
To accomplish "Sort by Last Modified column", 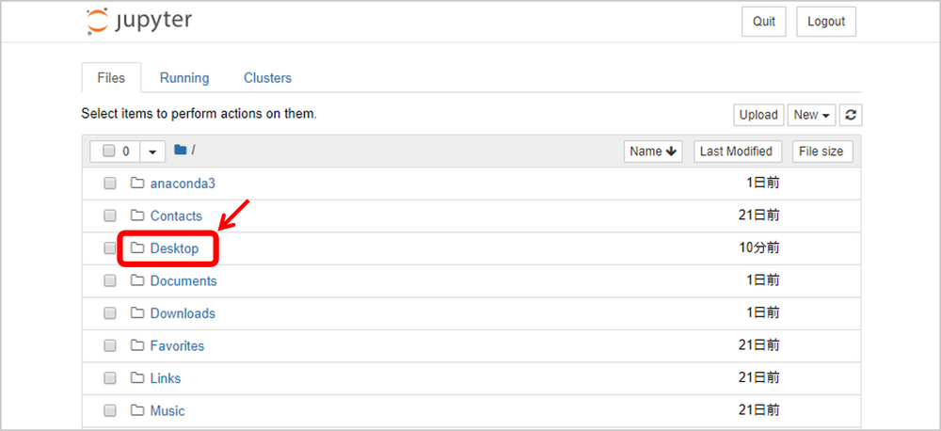I will click(738, 152).
